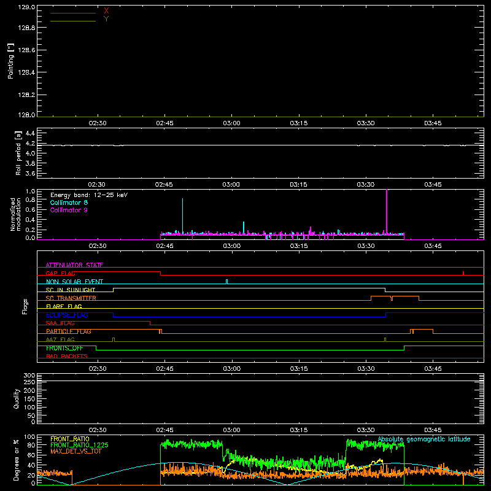
Task: Select the FLARE_FLAG label
Action: 64,306
